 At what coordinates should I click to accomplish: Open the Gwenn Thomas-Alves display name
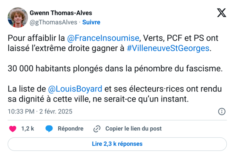coord(61,13)
